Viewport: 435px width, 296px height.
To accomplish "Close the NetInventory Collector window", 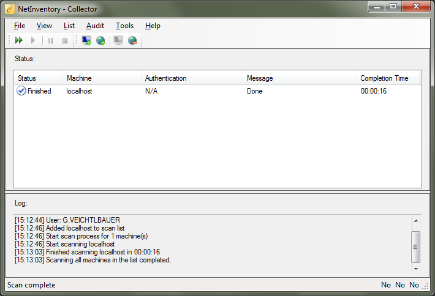I will (416, 7).
